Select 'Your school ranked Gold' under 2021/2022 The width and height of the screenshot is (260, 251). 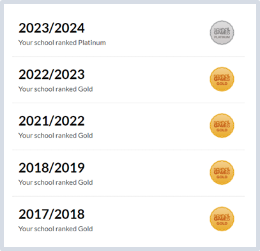56,136
